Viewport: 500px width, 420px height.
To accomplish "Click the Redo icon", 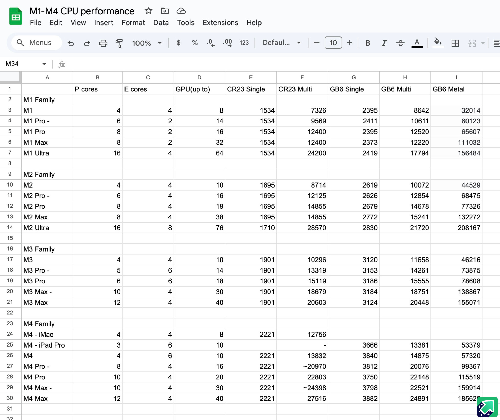I will point(87,43).
